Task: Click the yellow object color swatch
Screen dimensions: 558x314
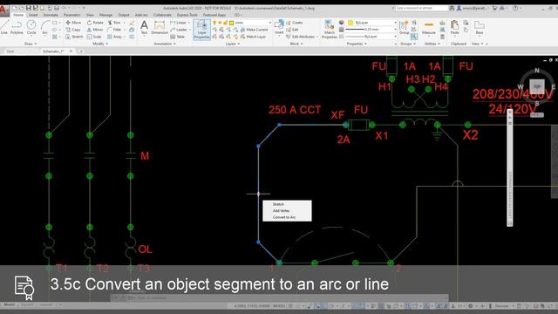Action: pos(350,23)
